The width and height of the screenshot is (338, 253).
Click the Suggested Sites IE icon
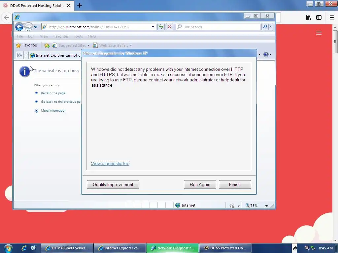pos(54,45)
